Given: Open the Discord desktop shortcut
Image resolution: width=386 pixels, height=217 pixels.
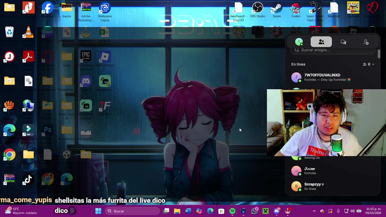Looking at the screenshot, I should (86, 83).
